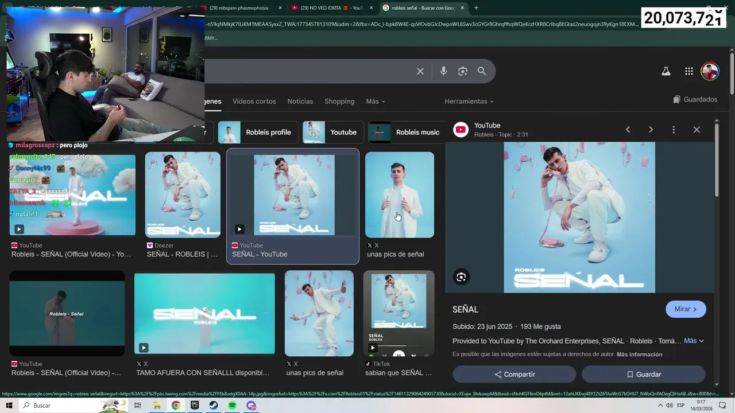Screen dimensions: 735x413
Task: Click the ESP language indicator
Action: click(681, 406)
